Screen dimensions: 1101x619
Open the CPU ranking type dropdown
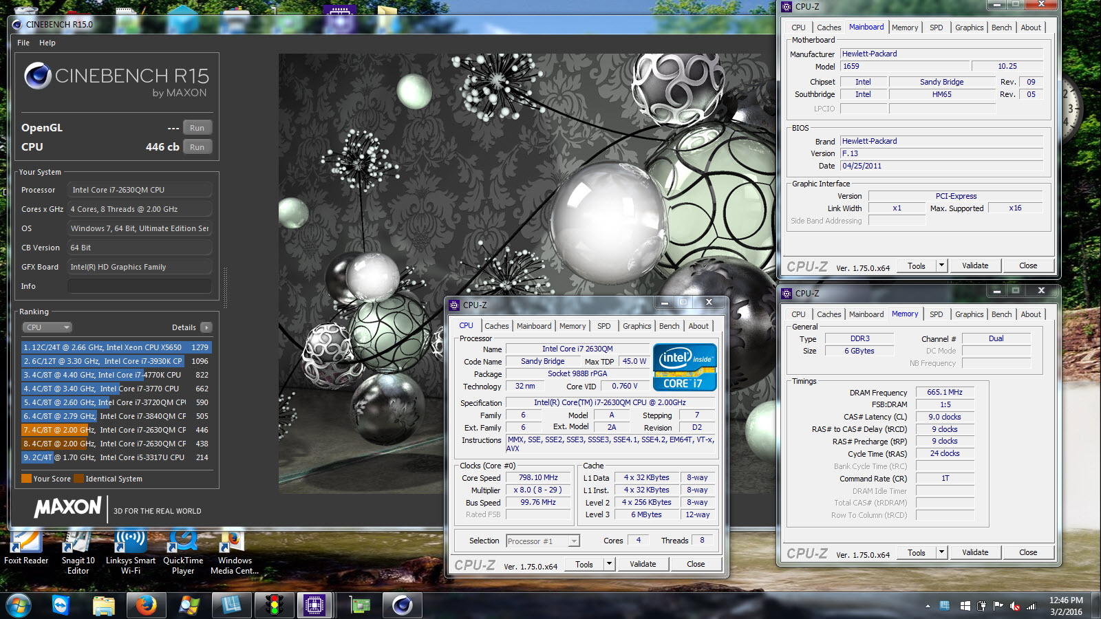tap(47, 327)
